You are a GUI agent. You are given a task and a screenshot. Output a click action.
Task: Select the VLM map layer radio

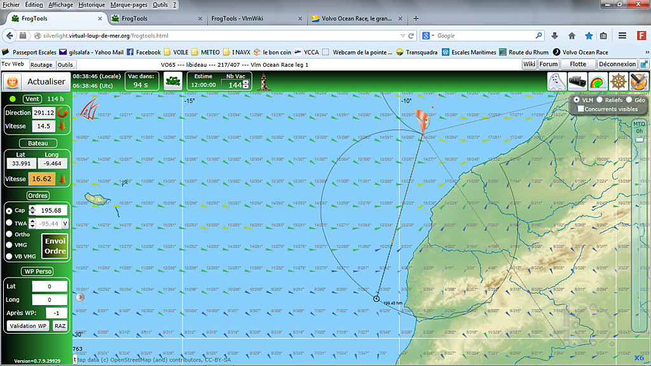pyautogui.click(x=577, y=100)
